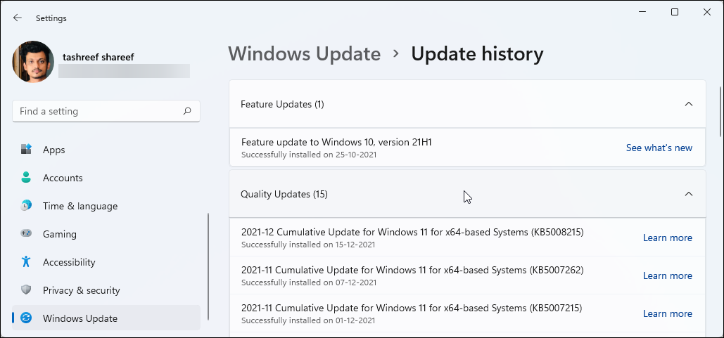Go back using the back arrow
The width and height of the screenshot is (724, 338).
(x=18, y=18)
